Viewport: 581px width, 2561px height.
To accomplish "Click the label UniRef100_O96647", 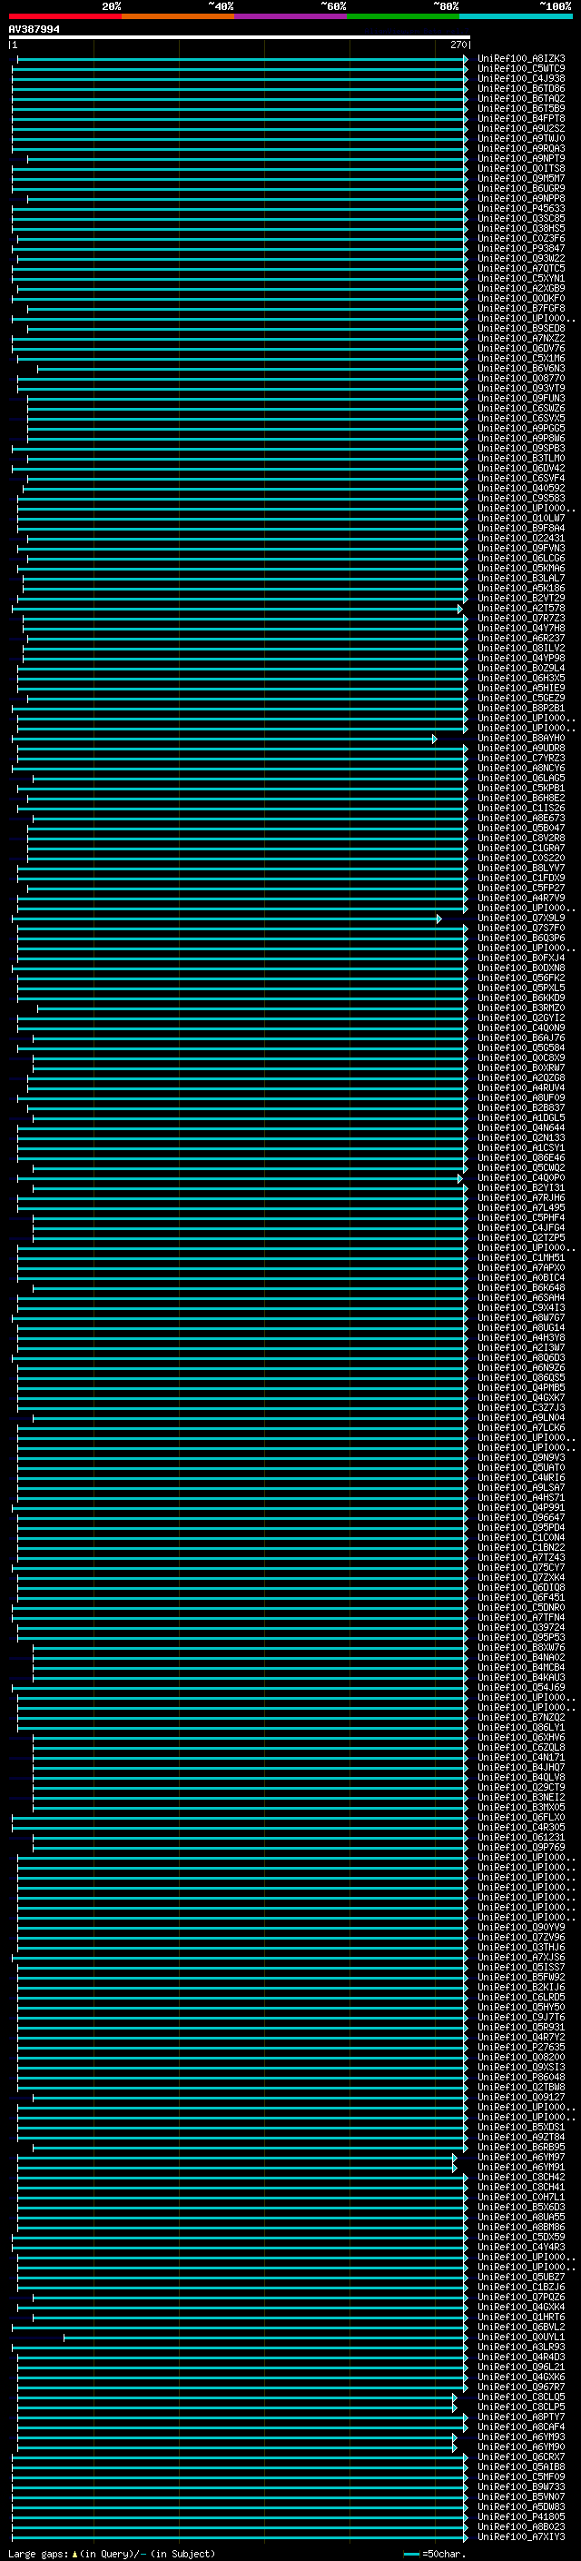I will pos(521,1517).
